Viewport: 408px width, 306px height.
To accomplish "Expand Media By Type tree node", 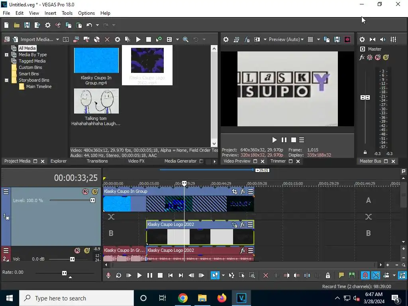I will pos(6,55).
